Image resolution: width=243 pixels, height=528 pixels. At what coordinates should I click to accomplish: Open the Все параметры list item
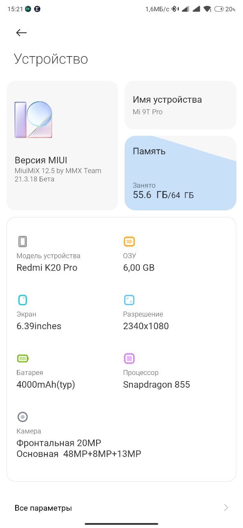(x=121, y=508)
